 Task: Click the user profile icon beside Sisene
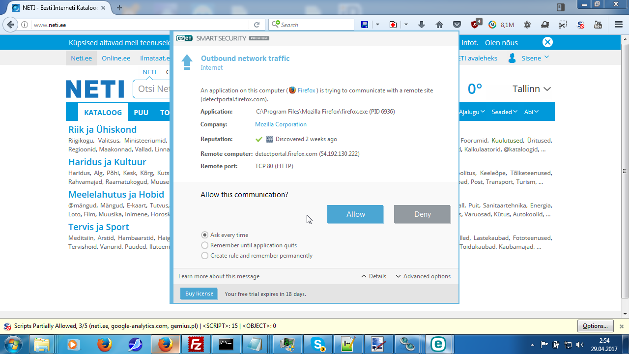(x=512, y=58)
